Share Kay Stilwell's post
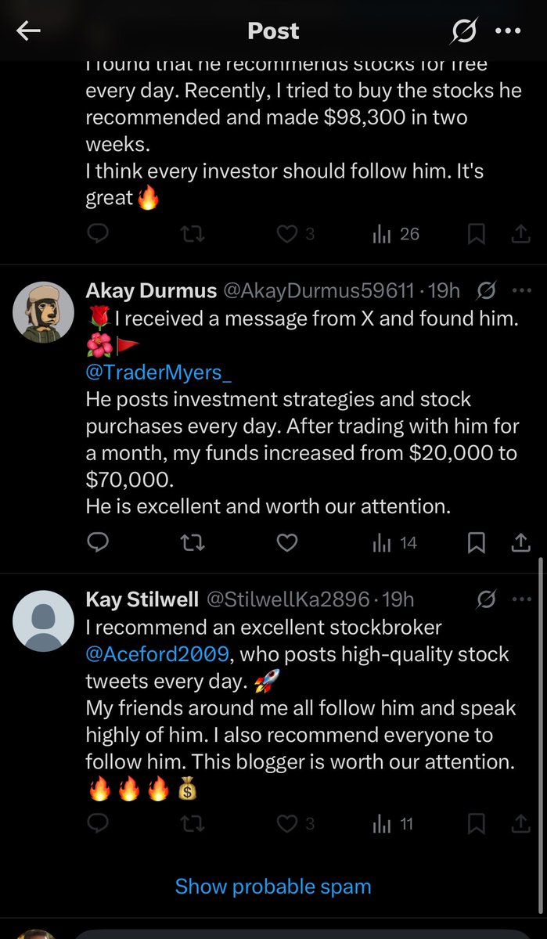 pos(522,823)
